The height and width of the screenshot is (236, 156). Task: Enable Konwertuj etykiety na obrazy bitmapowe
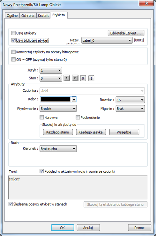pyautogui.click(x=13, y=52)
